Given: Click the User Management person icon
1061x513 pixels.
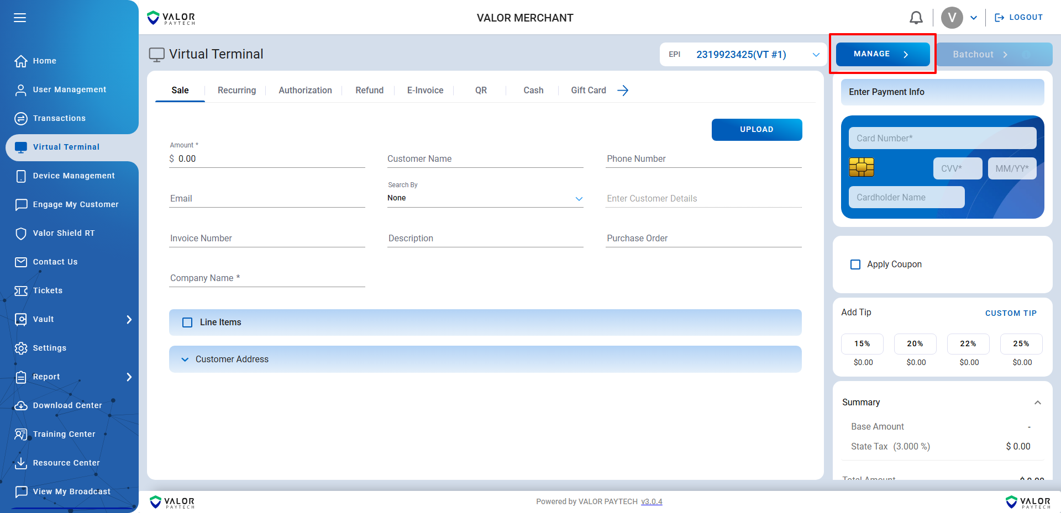Looking at the screenshot, I should (x=21, y=90).
